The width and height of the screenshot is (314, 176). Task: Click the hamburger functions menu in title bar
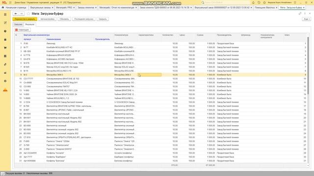click(10, 2)
